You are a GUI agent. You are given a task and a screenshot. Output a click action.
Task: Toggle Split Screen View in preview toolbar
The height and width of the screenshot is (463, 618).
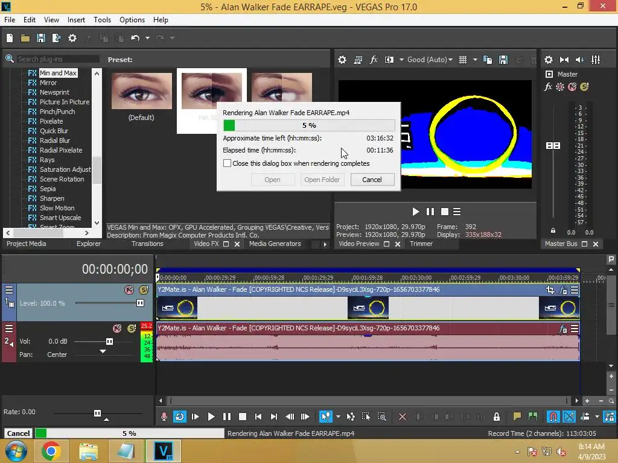(389, 60)
